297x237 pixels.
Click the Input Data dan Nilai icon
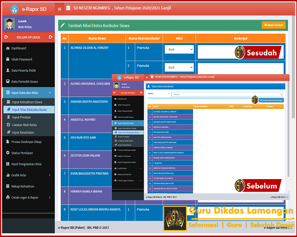8,93
